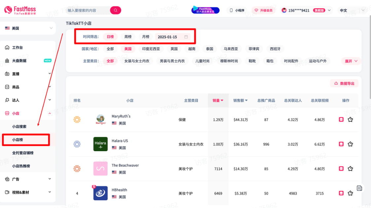The image size is (371, 208).
Task: Select the 周榜 weekly ranking filter
Action: [128, 37]
